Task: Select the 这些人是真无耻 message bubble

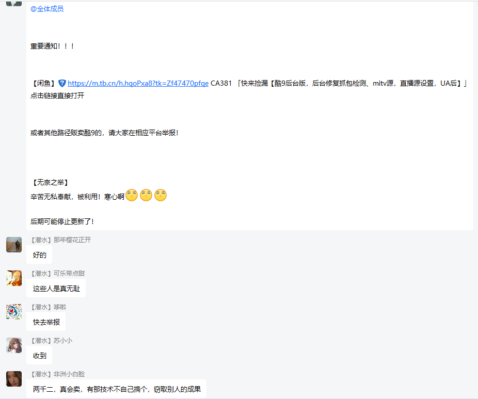Action: 56,289
